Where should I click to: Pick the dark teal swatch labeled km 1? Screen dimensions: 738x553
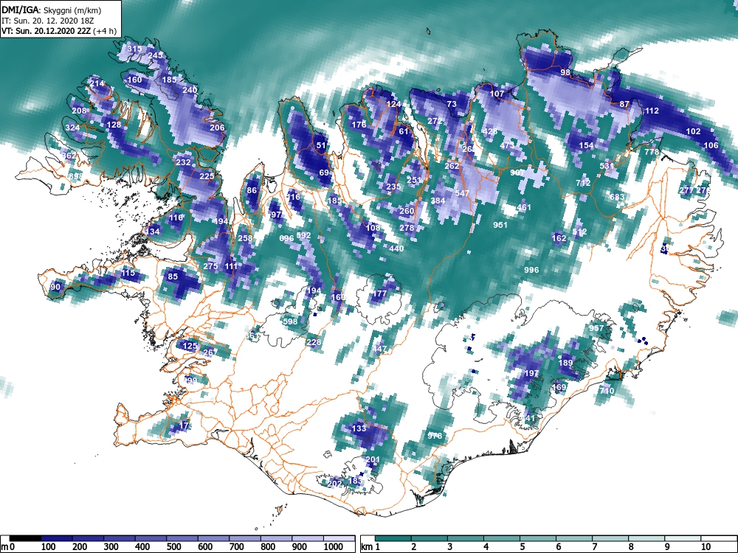393,538
